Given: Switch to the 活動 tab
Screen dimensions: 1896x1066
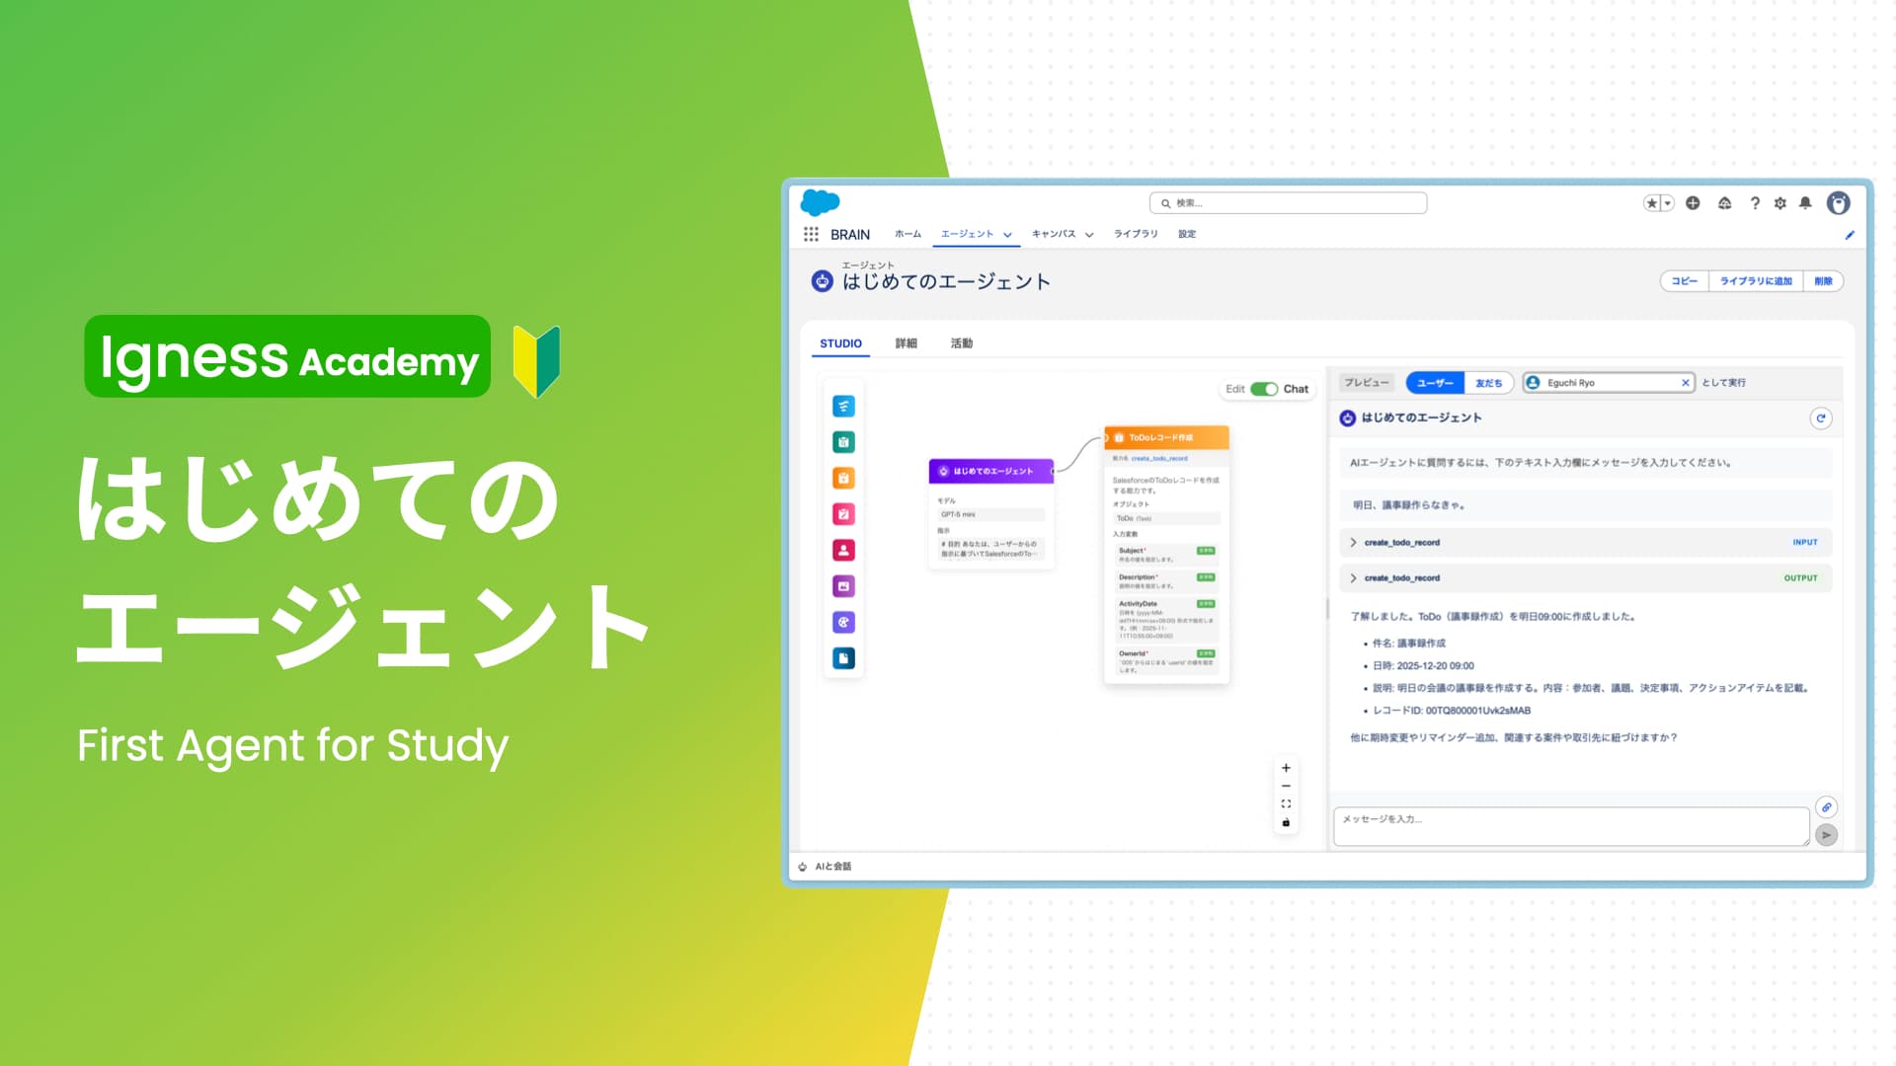Looking at the screenshot, I should [x=961, y=343].
